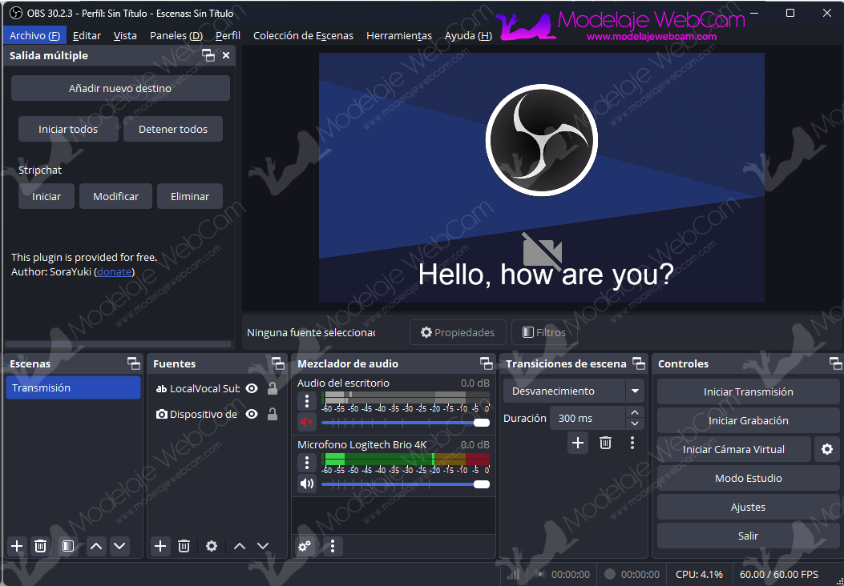Close the Salida múltiple panel
This screenshot has height=586, width=844.
pos(226,54)
